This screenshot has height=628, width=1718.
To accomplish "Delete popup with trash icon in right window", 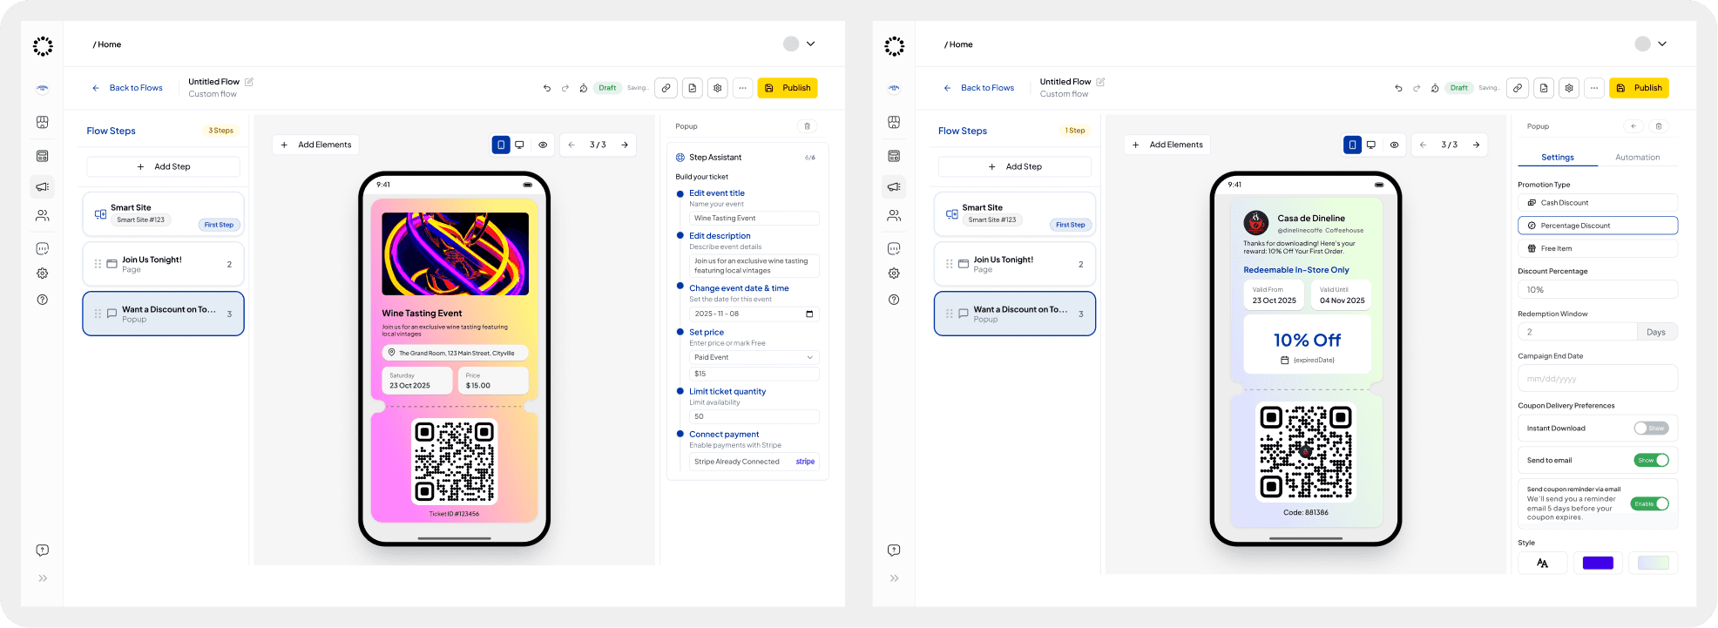I will (1659, 126).
